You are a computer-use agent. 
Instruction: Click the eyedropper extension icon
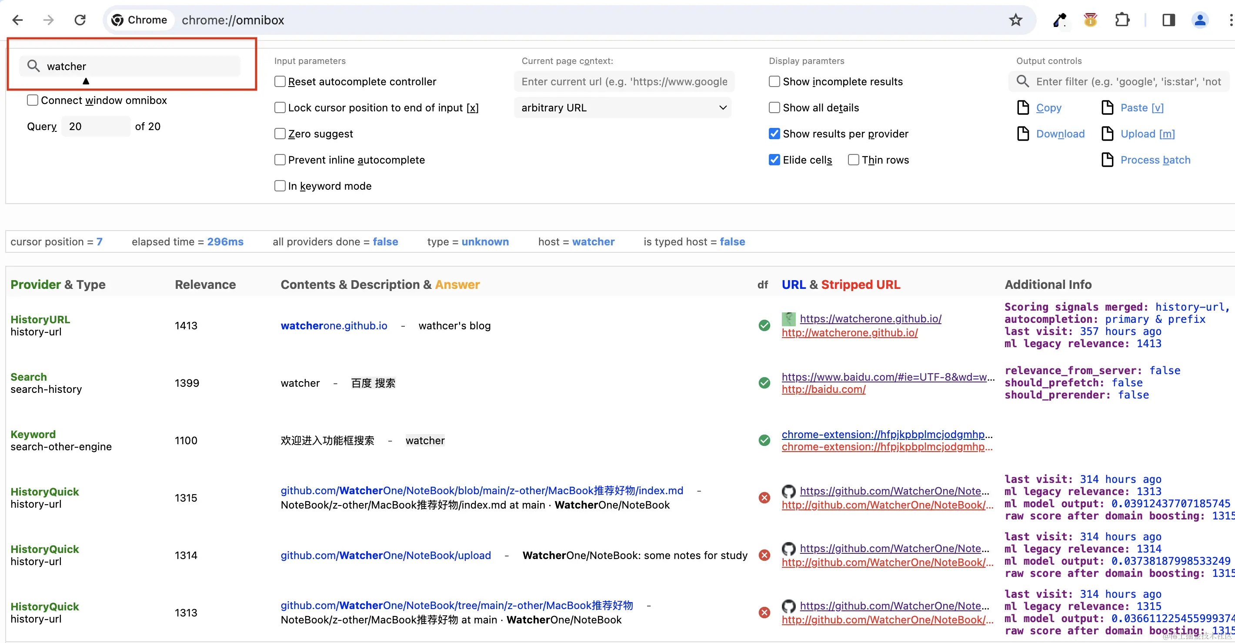point(1059,20)
